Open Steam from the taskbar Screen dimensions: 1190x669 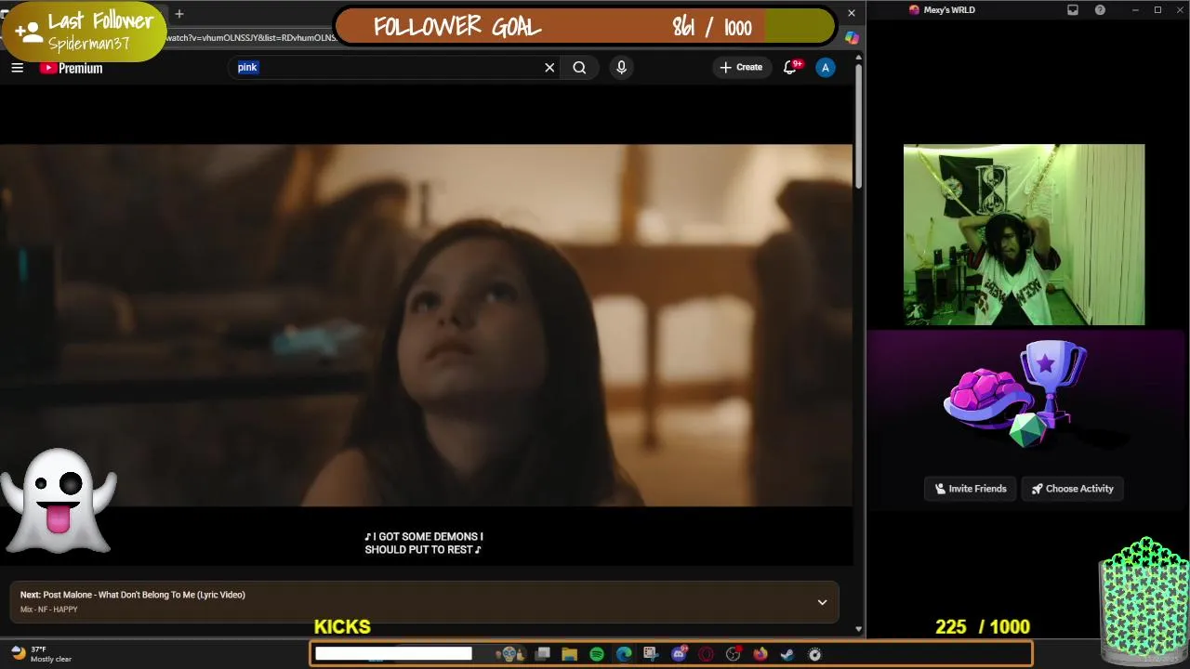pos(787,654)
